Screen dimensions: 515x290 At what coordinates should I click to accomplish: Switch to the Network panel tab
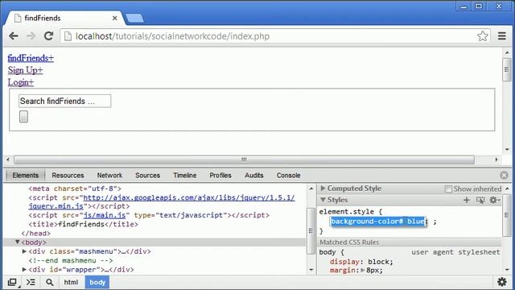click(x=109, y=176)
